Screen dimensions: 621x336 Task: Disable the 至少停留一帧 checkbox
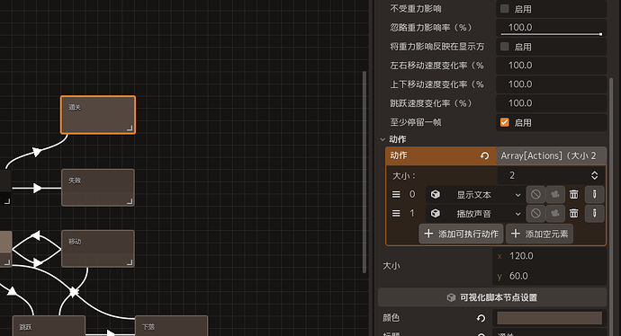pyautogui.click(x=505, y=122)
